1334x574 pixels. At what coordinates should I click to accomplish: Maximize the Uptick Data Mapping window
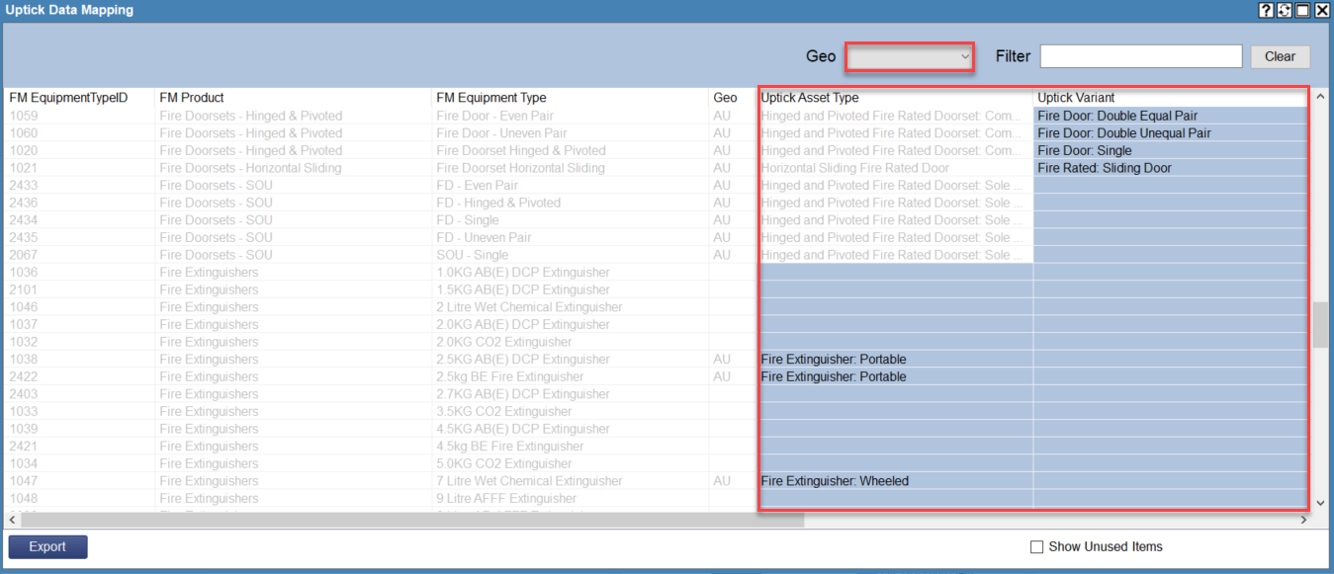point(1303,10)
